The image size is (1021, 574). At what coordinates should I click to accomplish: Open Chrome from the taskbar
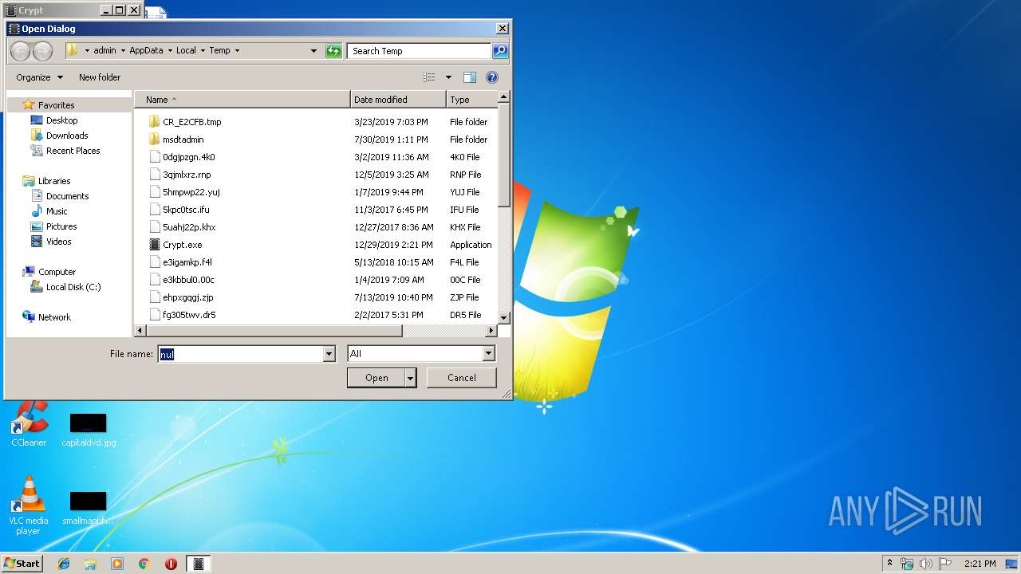(x=144, y=564)
